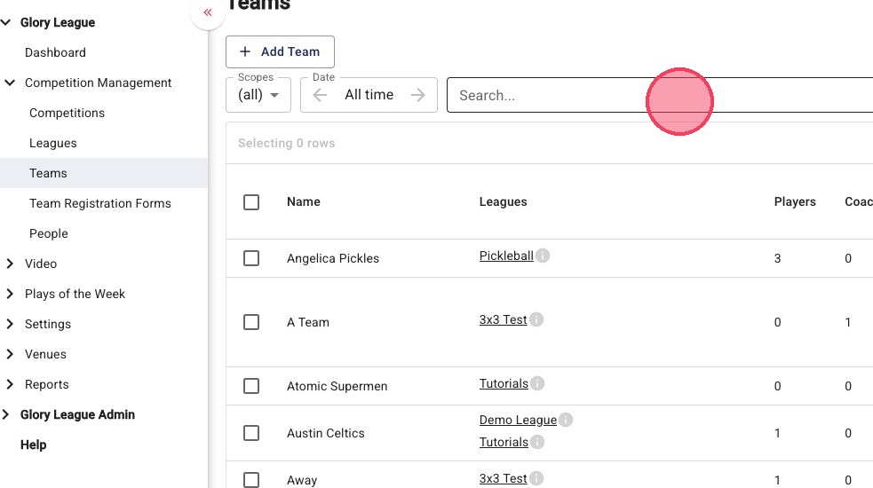Open Team Registration Forms page
Image resolution: width=873 pixels, height=488 pixels.
pos(100,203)
